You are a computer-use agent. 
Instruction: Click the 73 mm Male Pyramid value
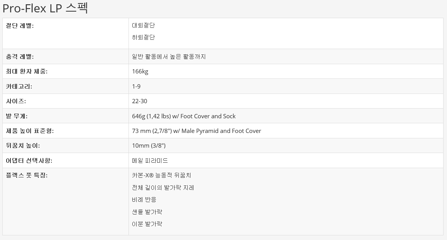196,131
